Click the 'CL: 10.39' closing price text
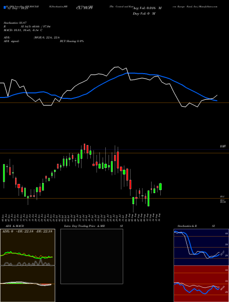Image resolution: width=229 pixels, height=302 pixels. pyautogui.click(x=84, y=8)
